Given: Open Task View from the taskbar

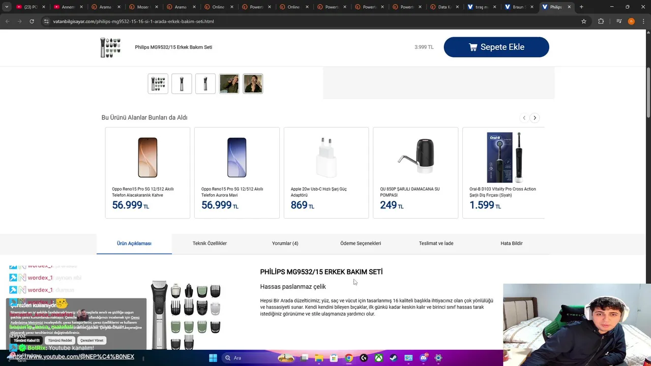Looking at the screenshot, I should (x=304, y=358).
